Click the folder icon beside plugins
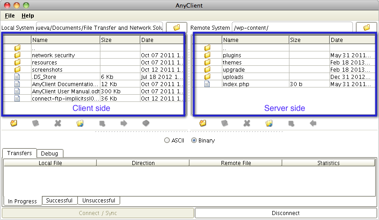 pyautogui.click(x=207, y=55)
